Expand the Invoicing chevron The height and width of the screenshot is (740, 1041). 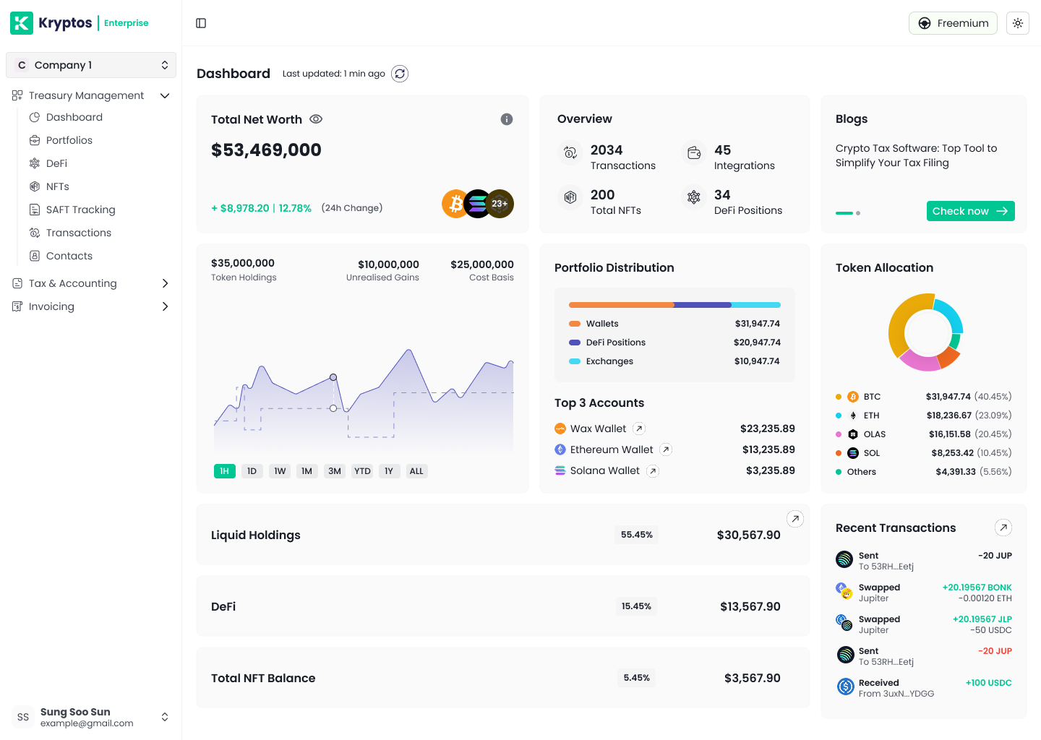[165, 306]
